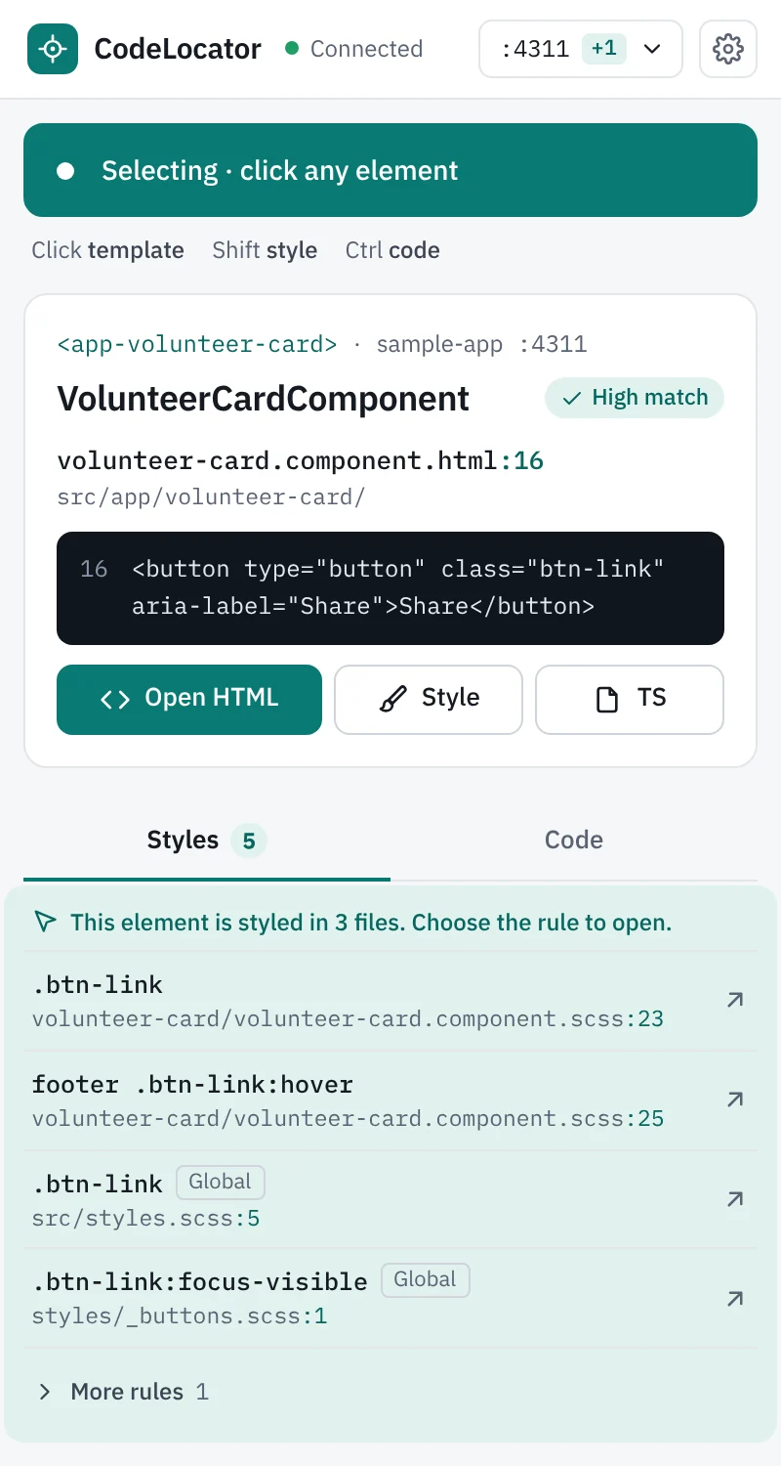Click the sample-app :4311 label
The height and width of the screenshot is (1466, 781).
482,344
